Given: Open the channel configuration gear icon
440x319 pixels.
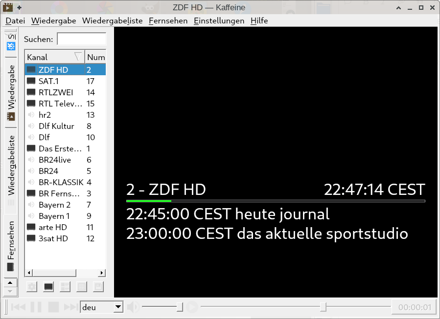Looking at the screenshot, I should (32, 287).
